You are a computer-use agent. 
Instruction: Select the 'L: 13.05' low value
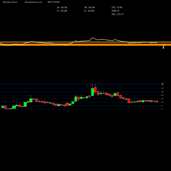(x=89, y=11)
